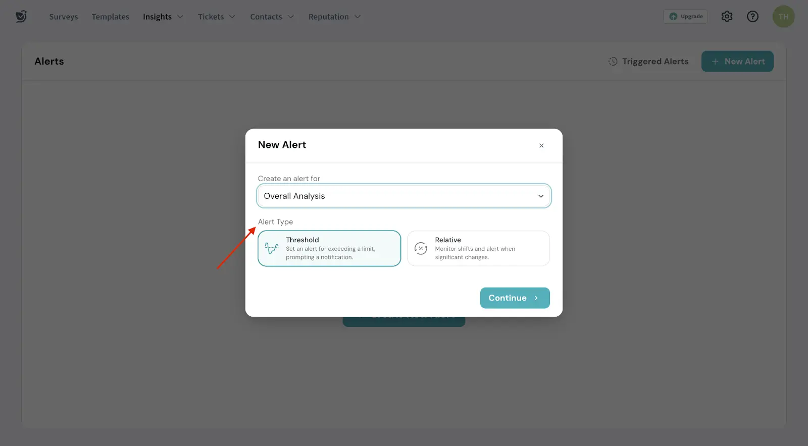Expand the Reputation menu

(334, 17)
